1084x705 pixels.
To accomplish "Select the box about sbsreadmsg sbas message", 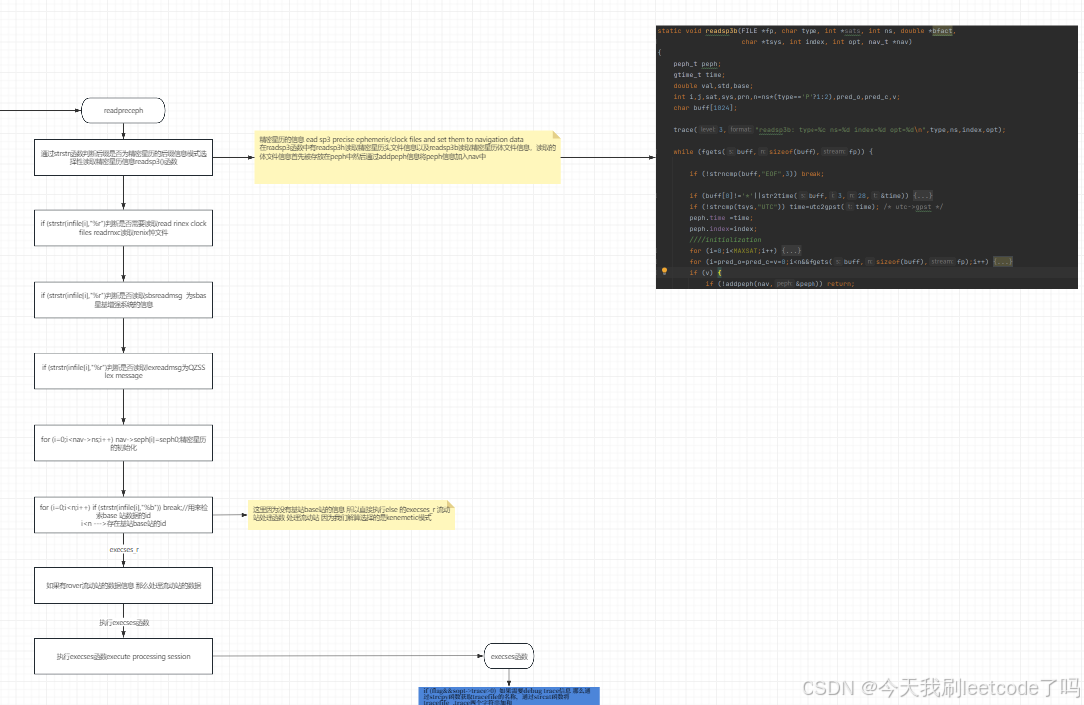I will tap(123, 300).
